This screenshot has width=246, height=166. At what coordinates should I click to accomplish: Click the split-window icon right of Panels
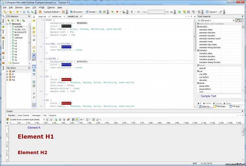point(100,12)
